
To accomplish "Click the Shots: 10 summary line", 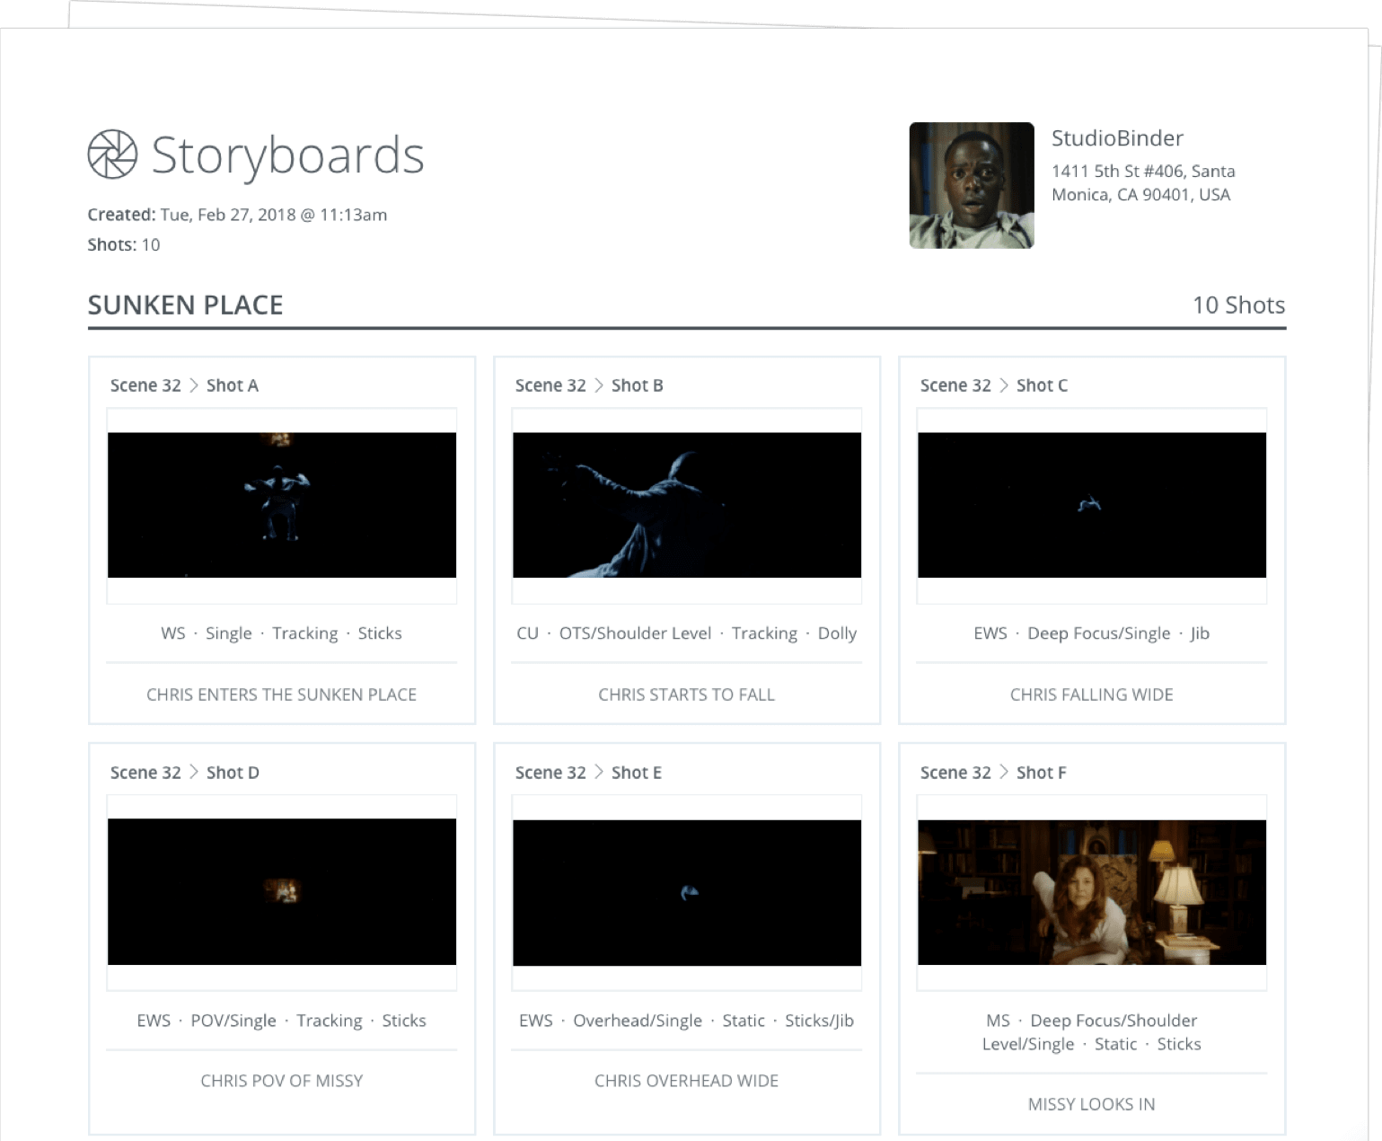I will [x=124, y=244].
